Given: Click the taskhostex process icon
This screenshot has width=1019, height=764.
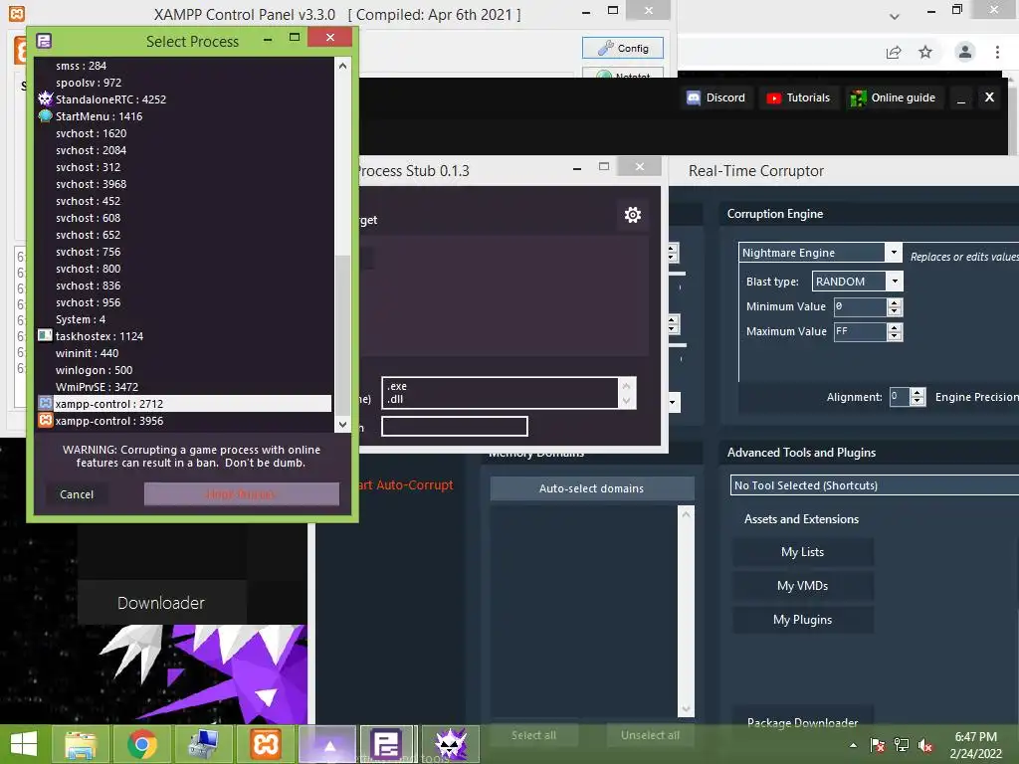Looking at the screenshot, I should [x=45, y=335].
